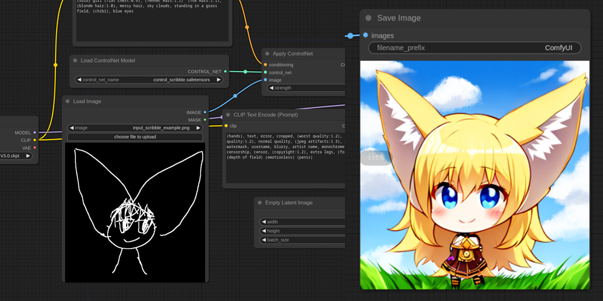
Task: Click the batch_size value field
Action: pyautogui.click(x=302, y=240)
